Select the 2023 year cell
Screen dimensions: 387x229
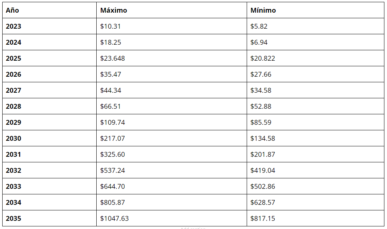(x=49, y=26)
